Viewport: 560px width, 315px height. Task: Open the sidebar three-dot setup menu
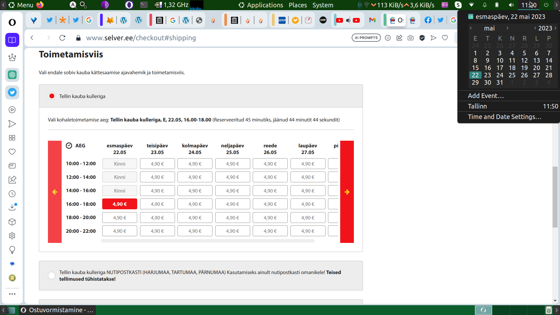pos(12,294)
